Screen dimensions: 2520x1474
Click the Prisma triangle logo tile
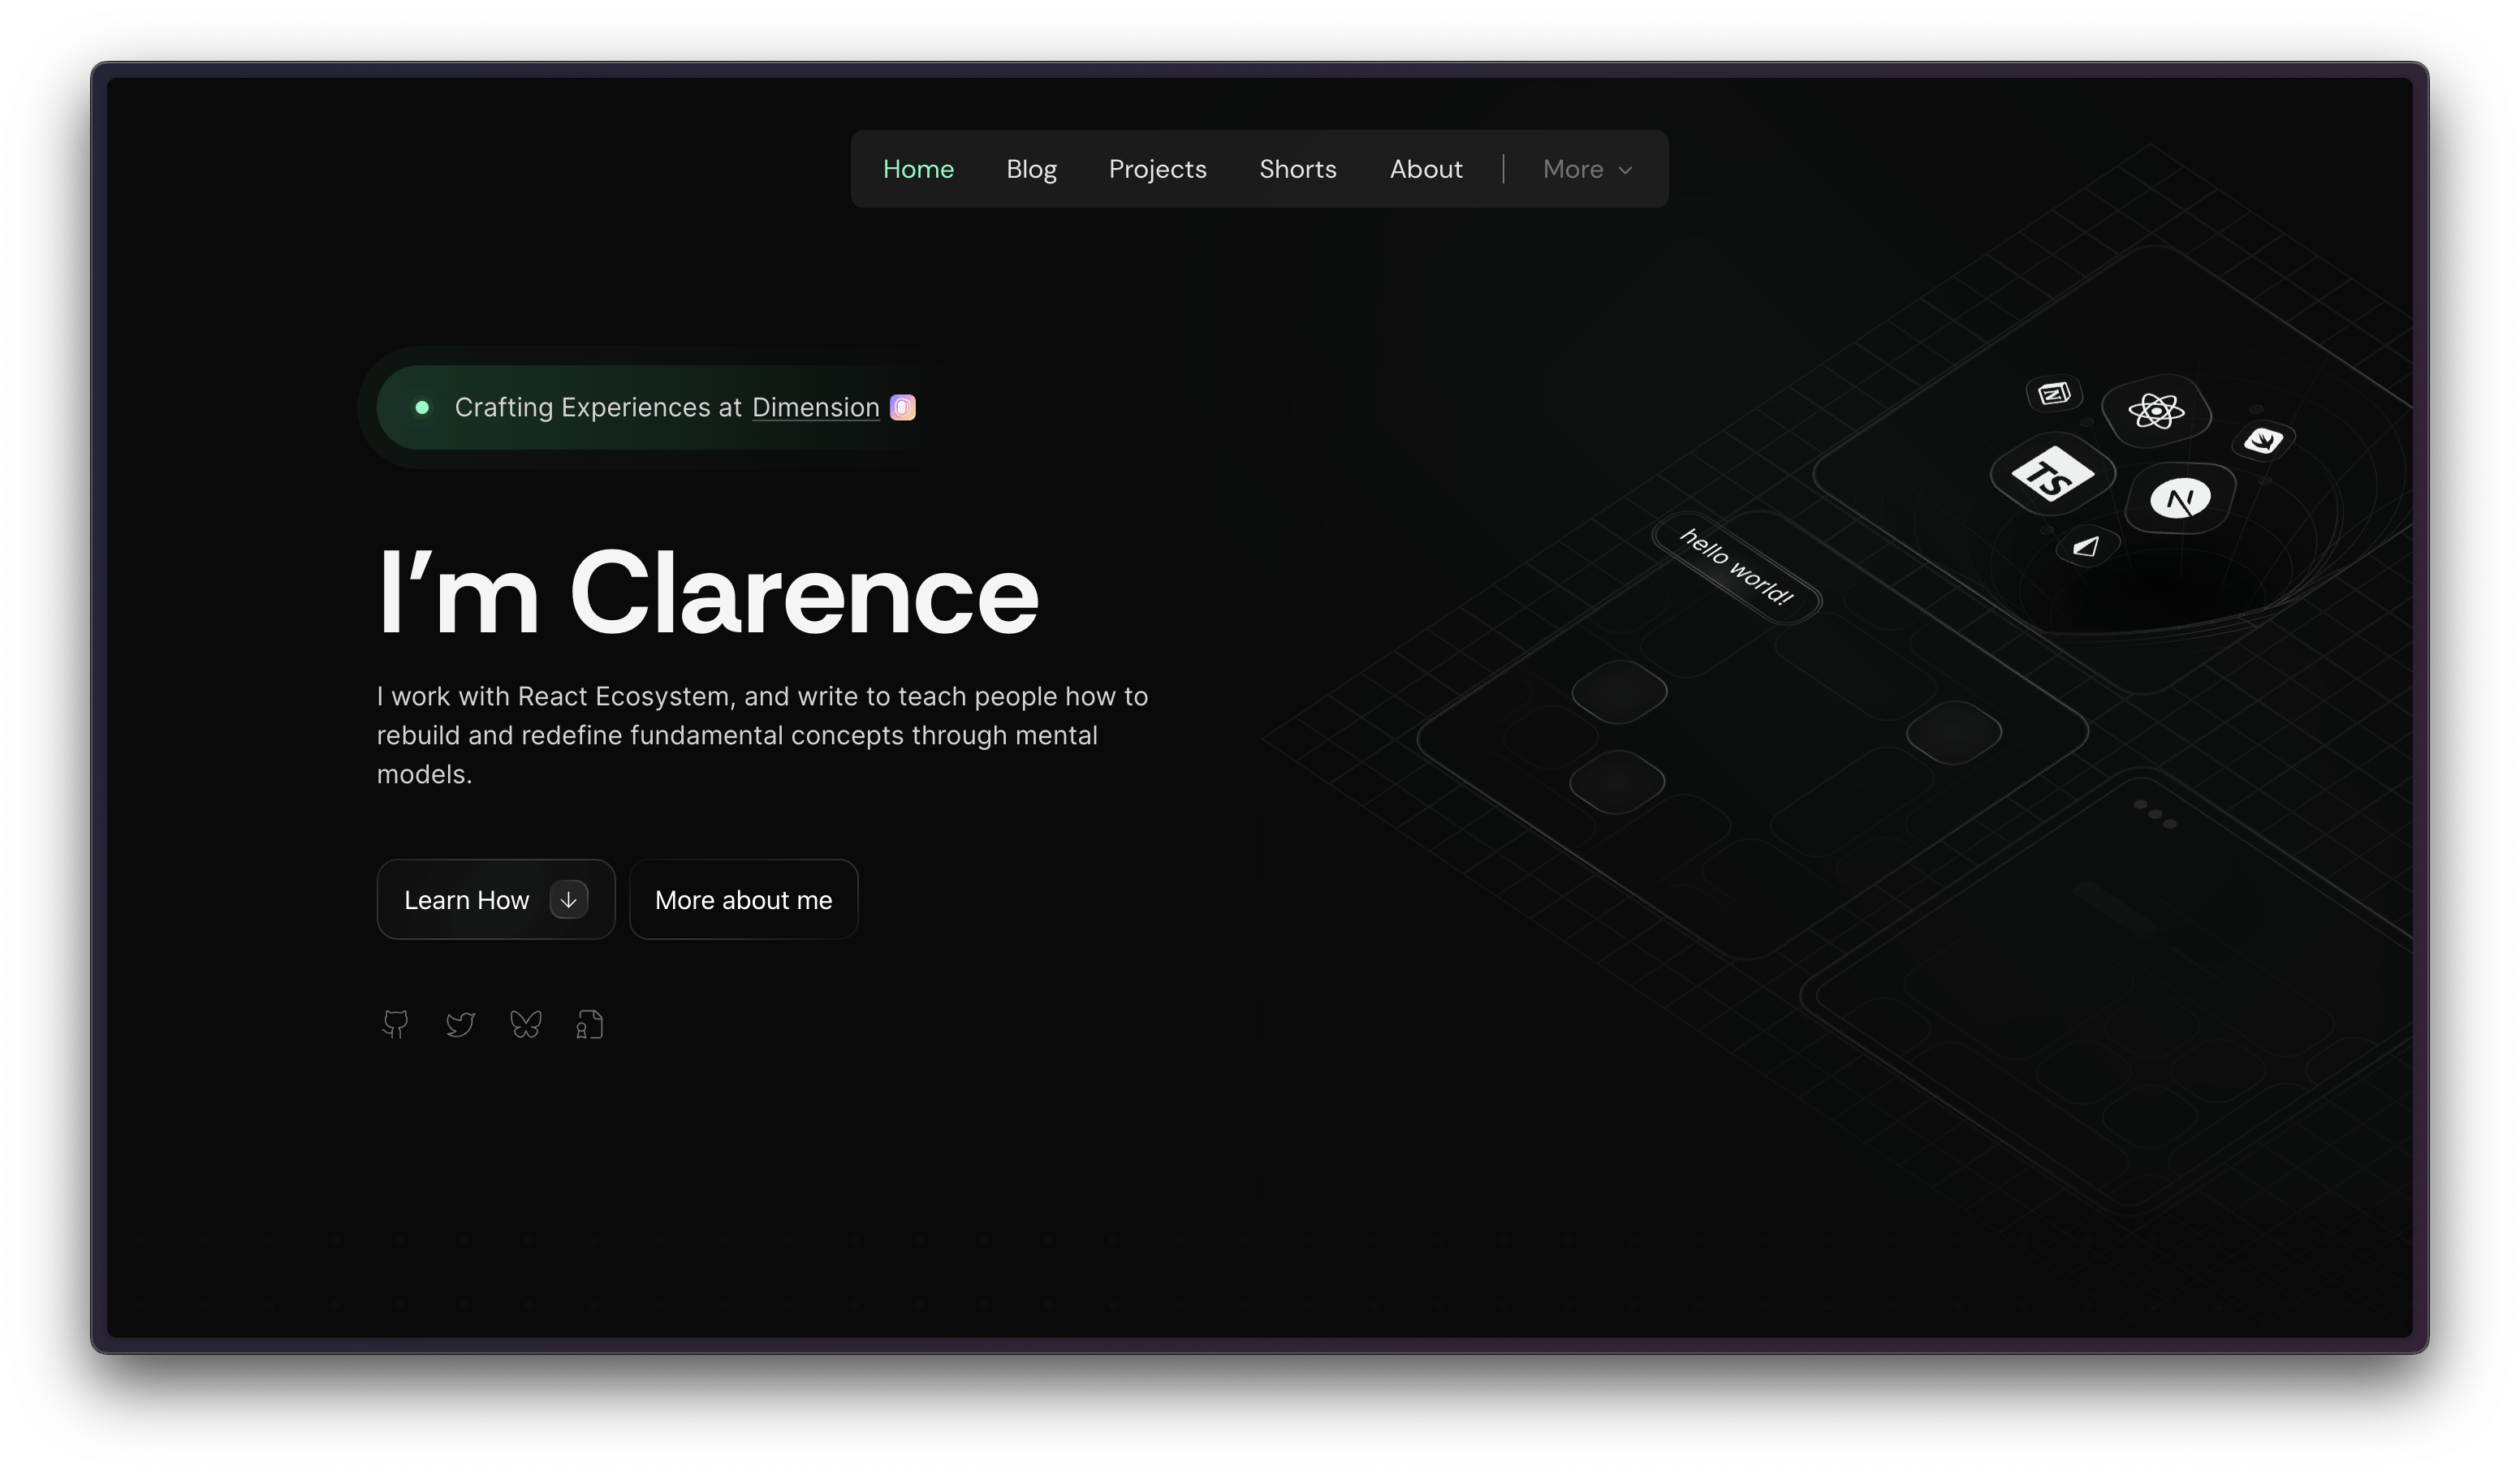[x=2086, y=546]
